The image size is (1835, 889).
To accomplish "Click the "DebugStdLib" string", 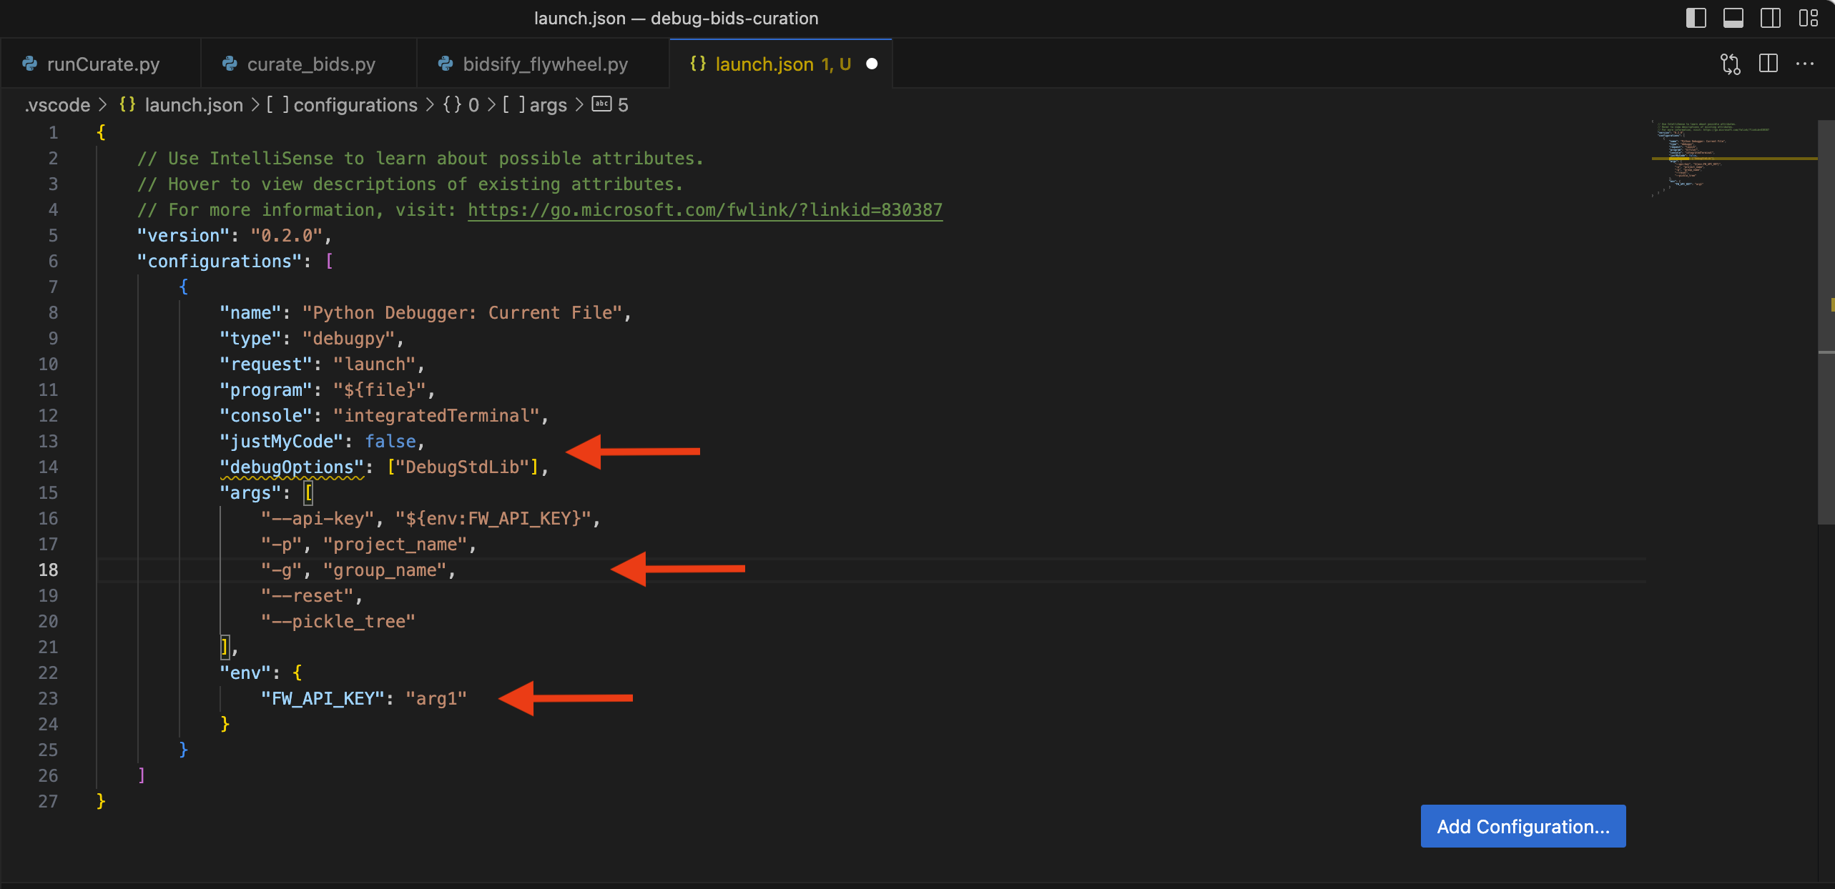I will [x=463, y=467].
